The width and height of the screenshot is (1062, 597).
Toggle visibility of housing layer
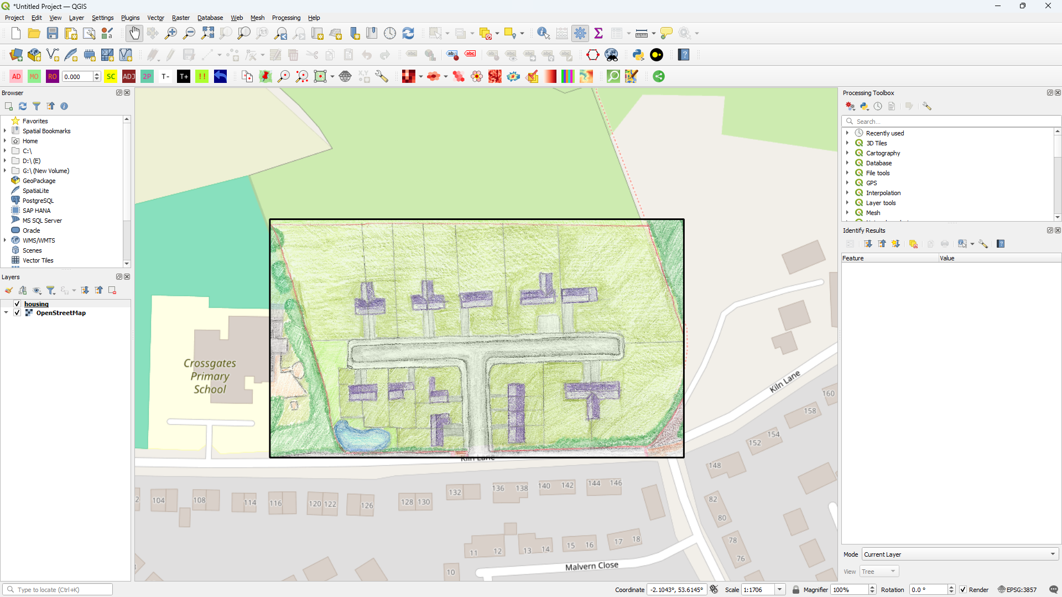pyautogui.click(x=17, y=304)
